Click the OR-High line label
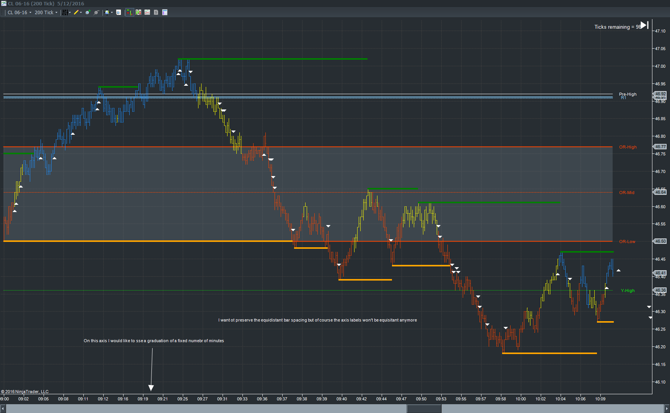670x413 pixels. [628, 147]
